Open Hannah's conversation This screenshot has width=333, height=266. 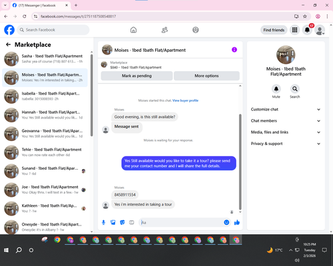pyautogui.click(x=45, y=115)
